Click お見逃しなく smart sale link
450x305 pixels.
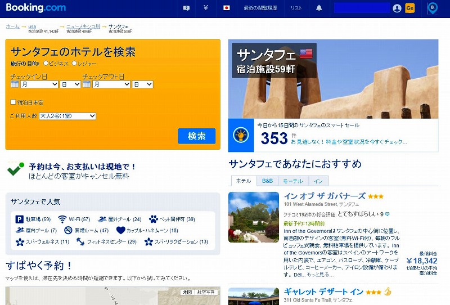click(x=349, y=142)
